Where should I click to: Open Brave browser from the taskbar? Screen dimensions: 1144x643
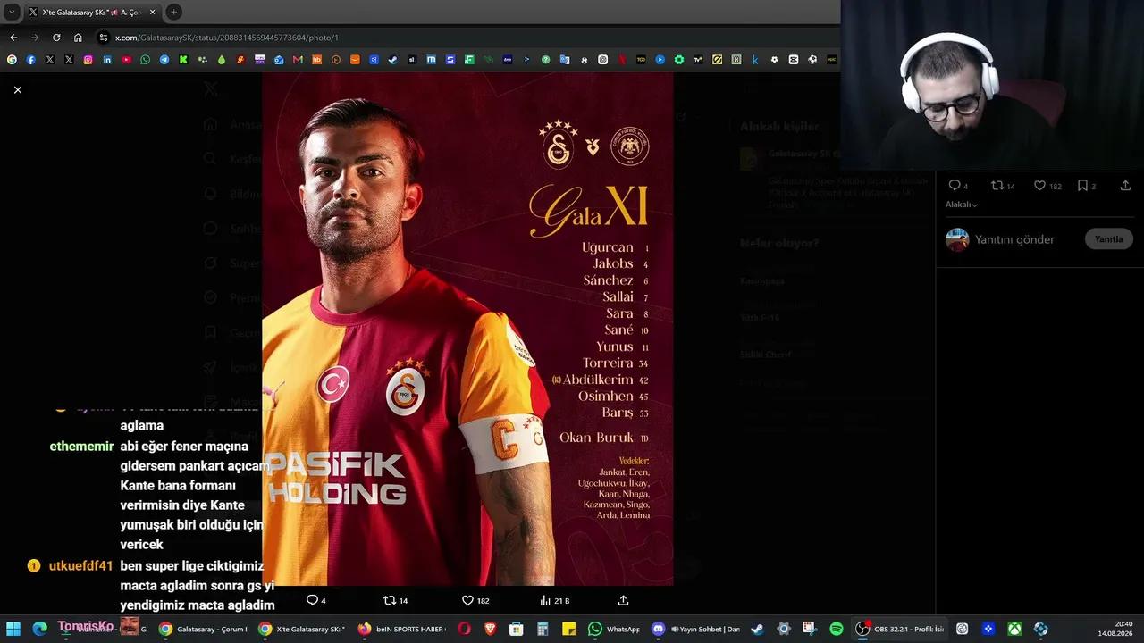[490, 629]
